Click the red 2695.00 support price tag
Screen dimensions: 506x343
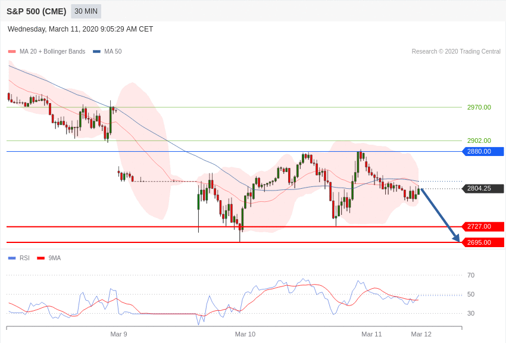coord(483,242)
